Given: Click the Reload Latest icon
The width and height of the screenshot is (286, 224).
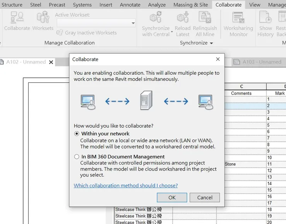Looking at the screenshot, I should (182, 17).
